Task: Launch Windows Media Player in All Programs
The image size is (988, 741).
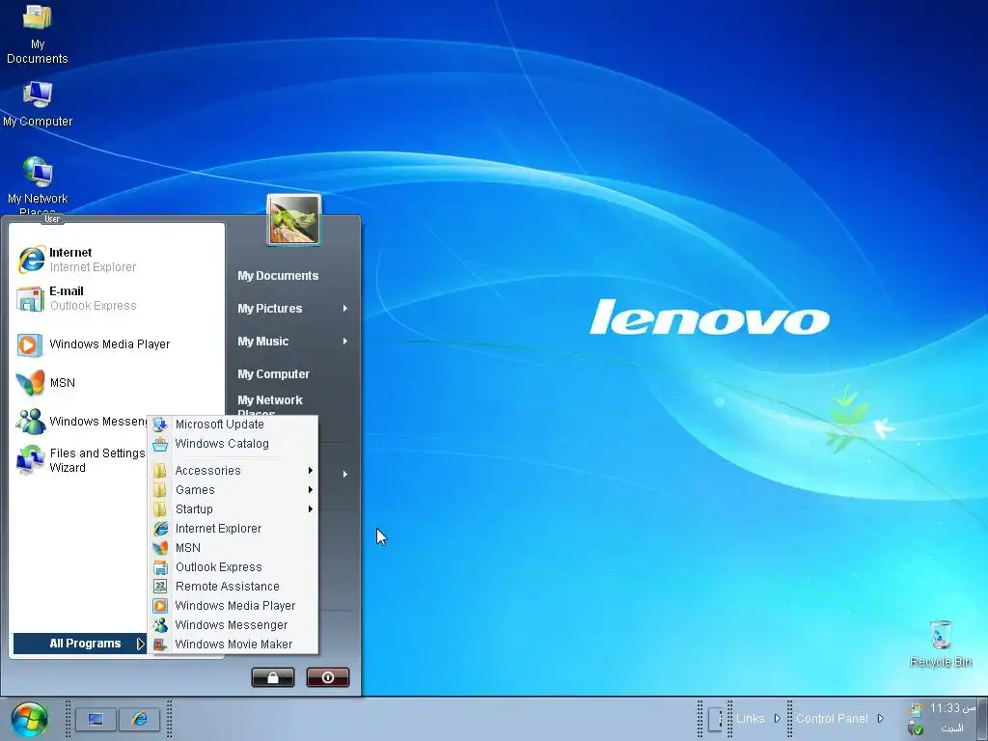Action: pyautogui.click(x=233, y=606)
